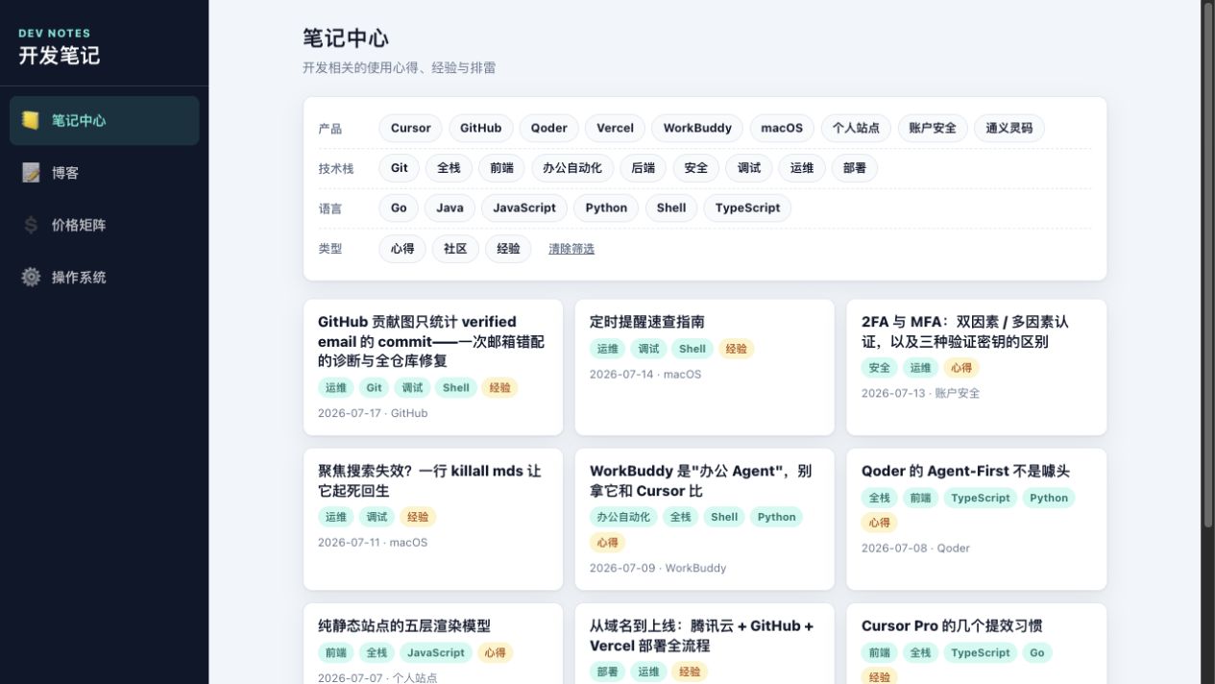This screenshot has height=684, width=1215.
Task: Filter by 后端 tech stack chip
Action: point(644,168)
